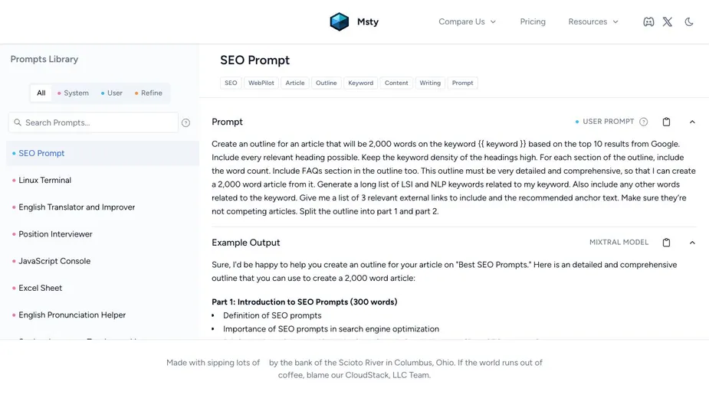This screenshot has height=398, width=709.
Task: Toggle dark mode with the moon icon
Action: click(689, 22)
